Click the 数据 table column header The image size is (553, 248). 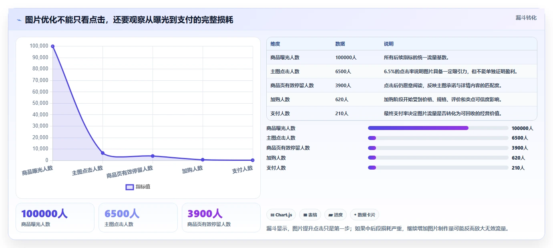(340, 44)
